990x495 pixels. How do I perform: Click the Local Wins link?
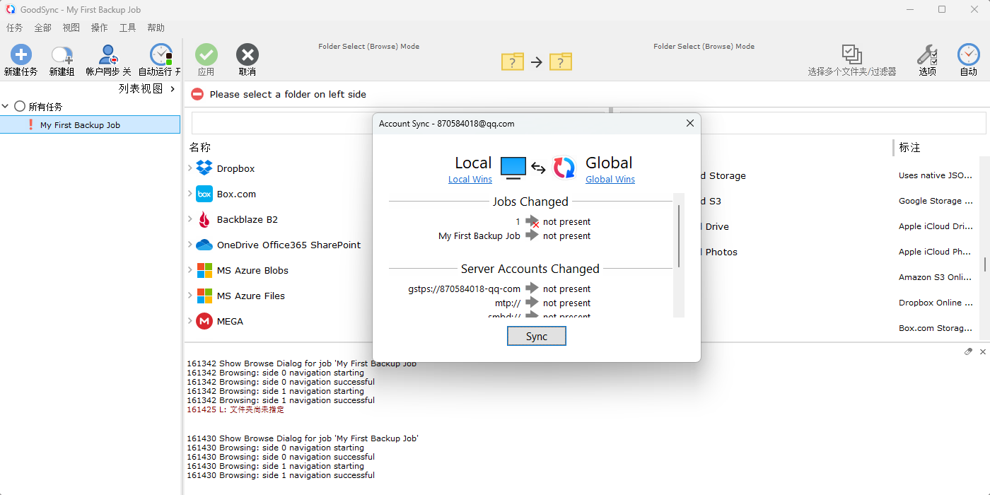pos(470,180)
